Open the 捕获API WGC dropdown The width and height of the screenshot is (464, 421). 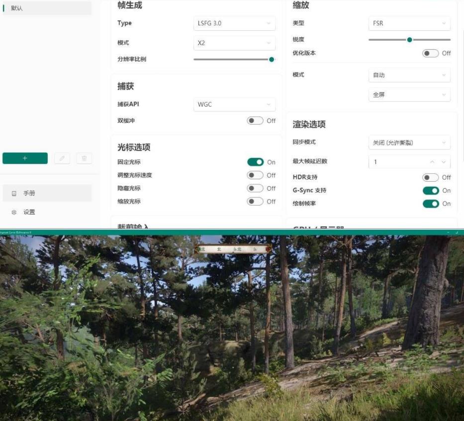[x=234, y=104]
